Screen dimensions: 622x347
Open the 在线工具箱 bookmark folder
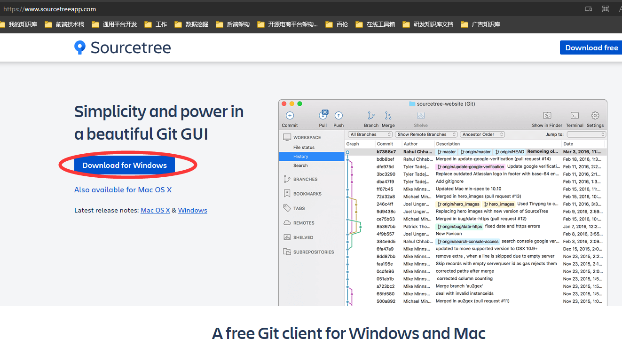coord(375,24)
